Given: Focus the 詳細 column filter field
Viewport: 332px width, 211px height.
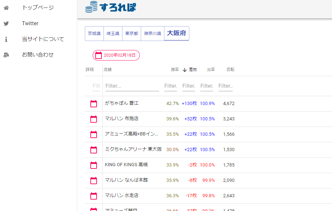Looking at the screenshot, I should (x=96, y=86).
